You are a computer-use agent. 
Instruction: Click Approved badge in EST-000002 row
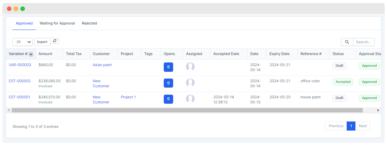(x=369, y=82)
